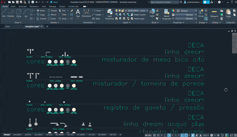Open Layer Properties manager
237x137 pixels.
click(109, 14)
